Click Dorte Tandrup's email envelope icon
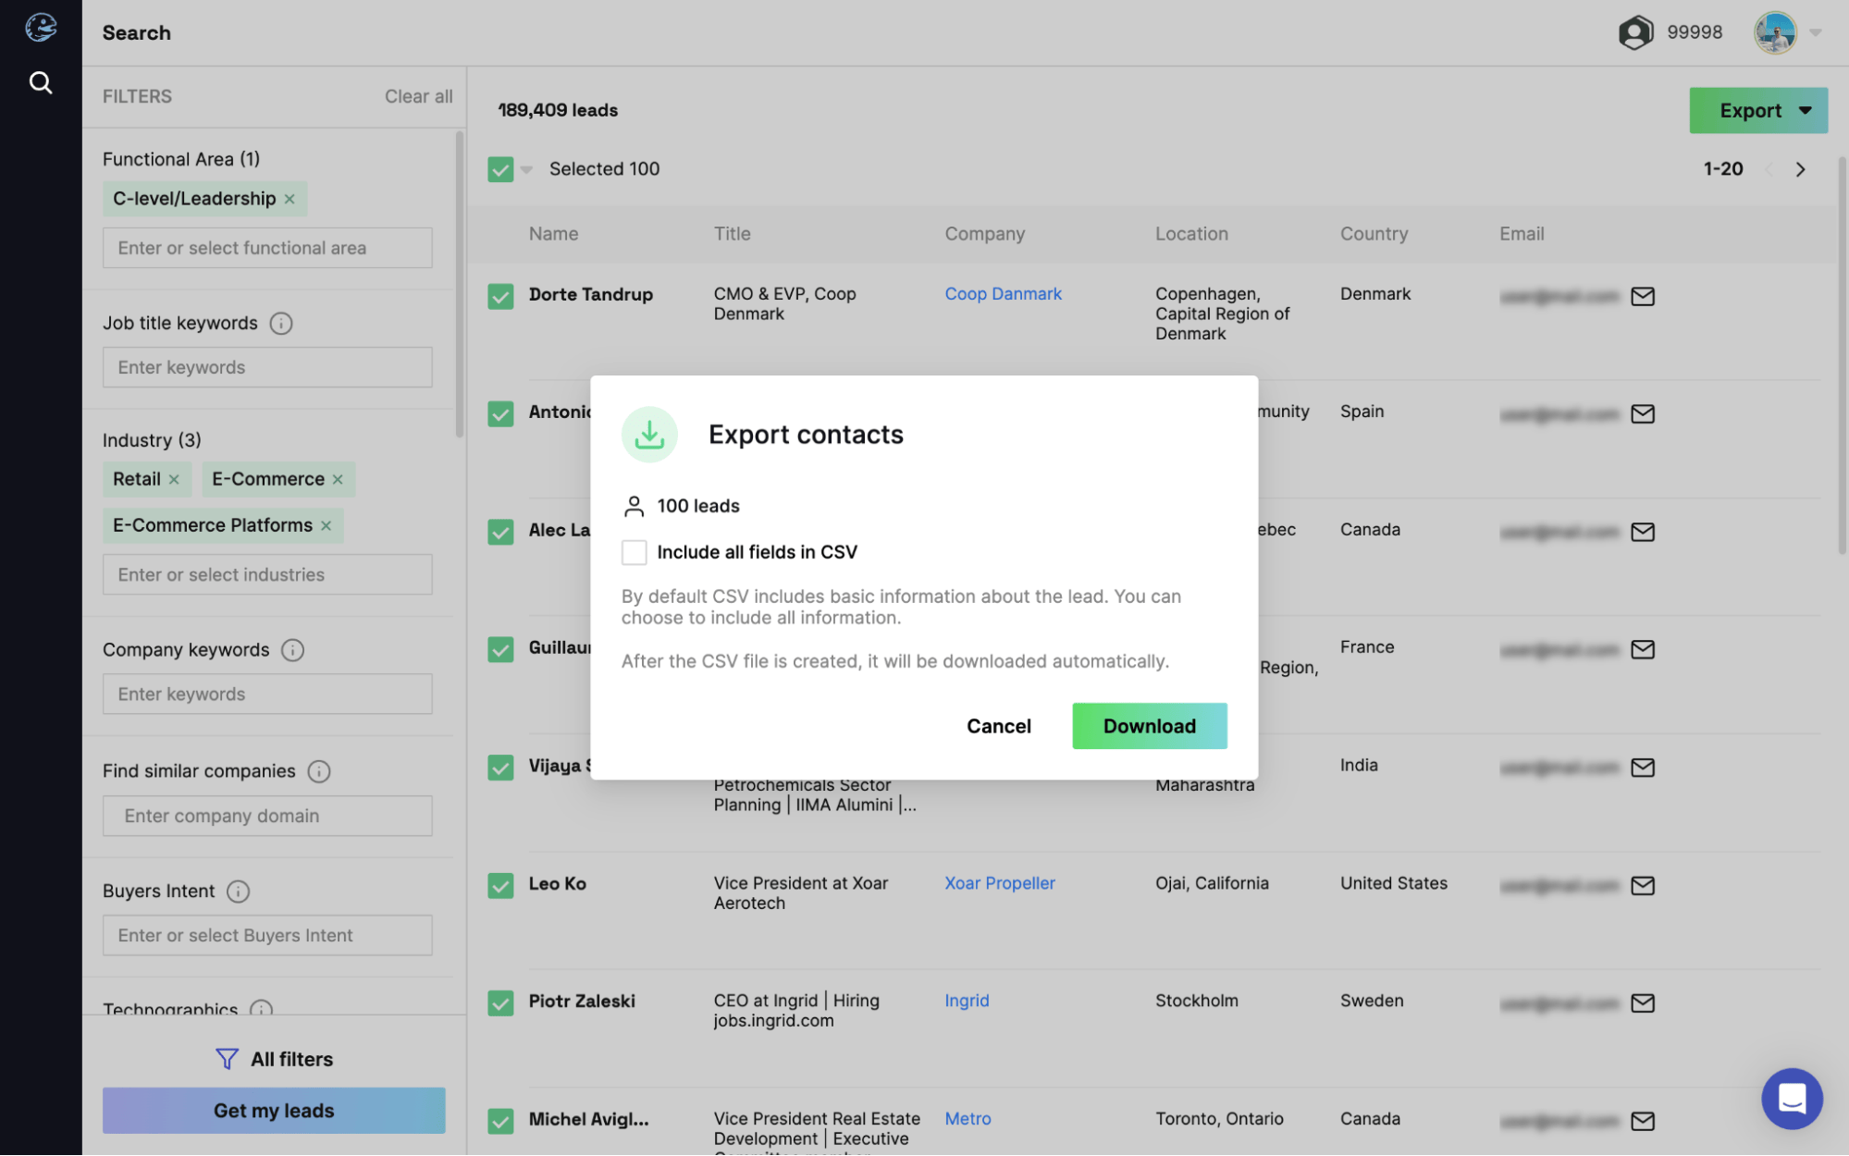Screen dimensions: 1849x1156 [1642, 296]
